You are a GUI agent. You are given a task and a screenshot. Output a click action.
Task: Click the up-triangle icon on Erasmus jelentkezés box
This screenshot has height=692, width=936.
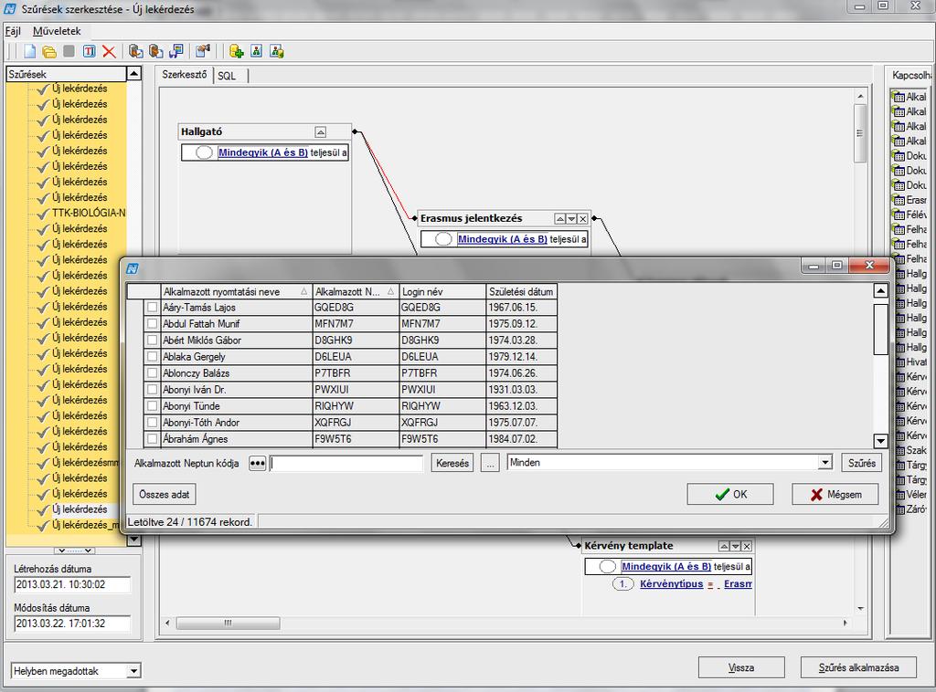click(x=560, y=219)
